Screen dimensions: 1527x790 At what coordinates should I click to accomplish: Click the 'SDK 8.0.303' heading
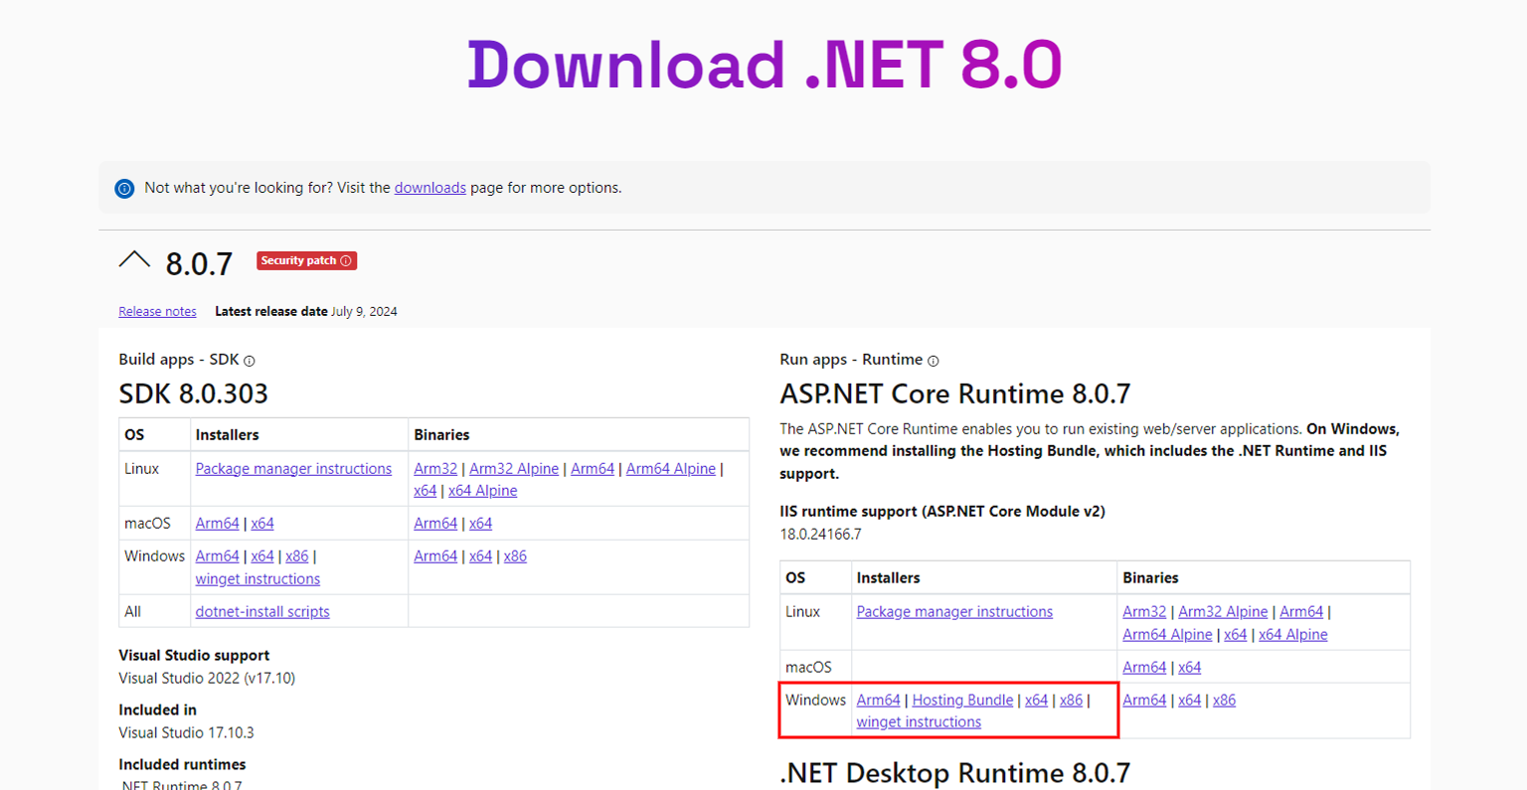[194, 394]
